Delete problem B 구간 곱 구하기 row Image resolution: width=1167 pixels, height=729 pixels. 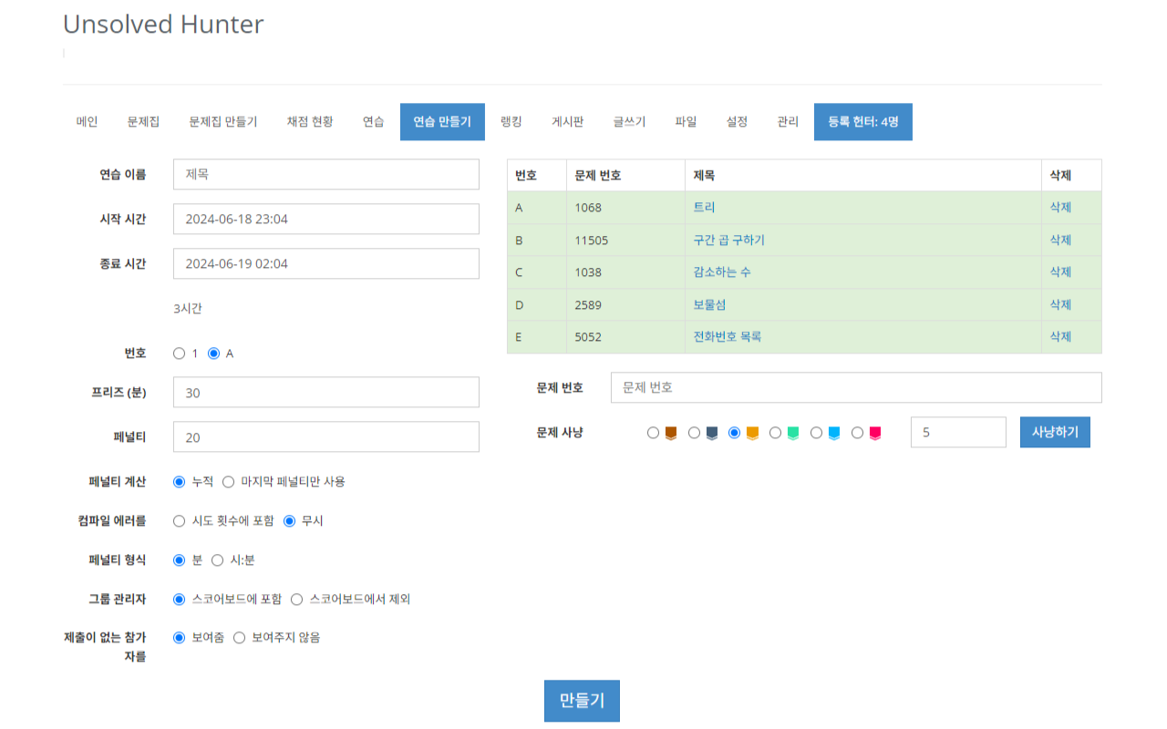[x=1060, y=240]
